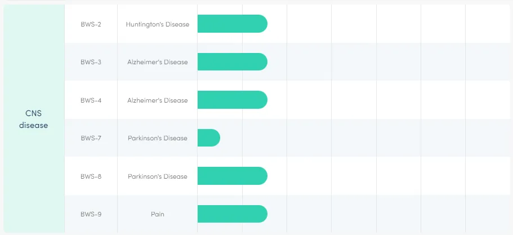Click the BWS-2 green progress bar
The width and height of the screenshot is (513, 235).
click(232, 24)
